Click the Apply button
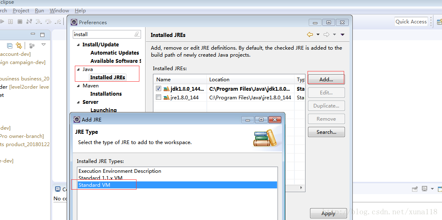Image resolution: width=442 pixels, height=220 pixels. [328, 213]
